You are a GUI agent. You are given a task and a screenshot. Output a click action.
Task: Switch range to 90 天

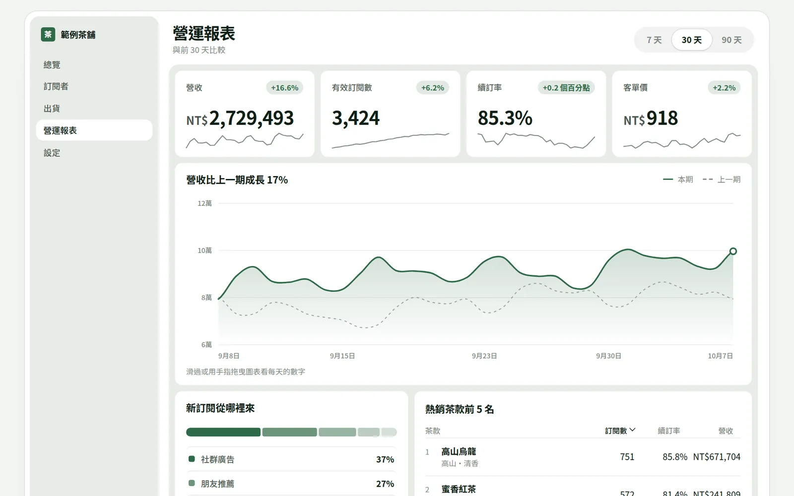point(731,40)
